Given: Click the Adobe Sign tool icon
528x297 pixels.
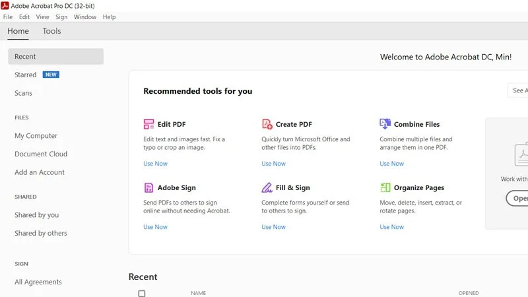Looking at the screenshot, I should click(148, 187).
